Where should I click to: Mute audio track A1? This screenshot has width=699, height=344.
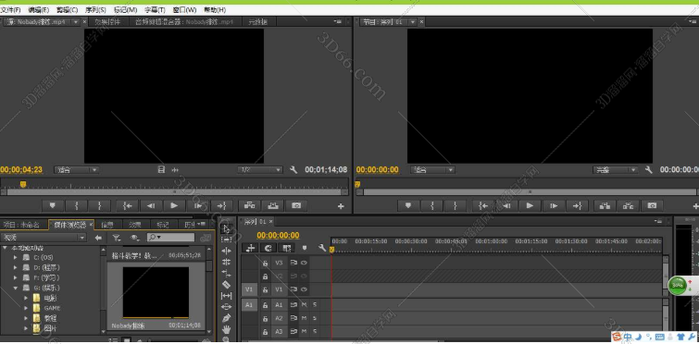[304, 305]
